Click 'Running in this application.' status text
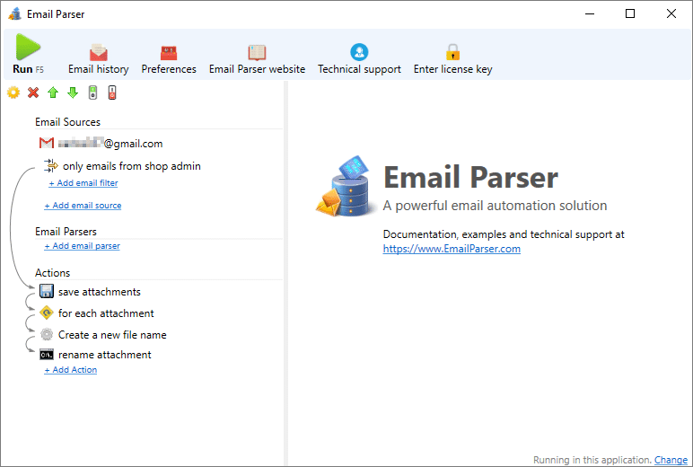This screenshot has height=467, width=693. pos(592,460)
